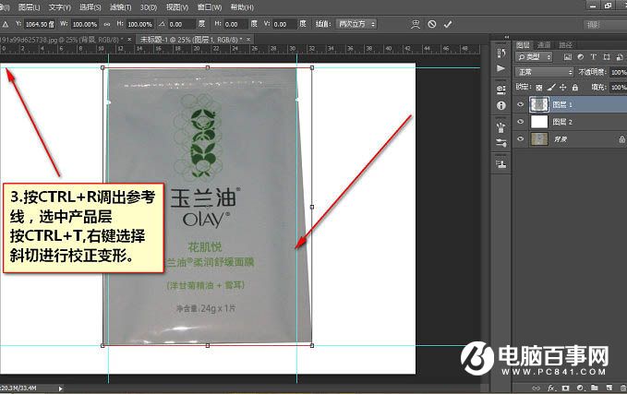Click the rotation angle field
The width and height of the screenshot is (627, 394).
(182, 24)
